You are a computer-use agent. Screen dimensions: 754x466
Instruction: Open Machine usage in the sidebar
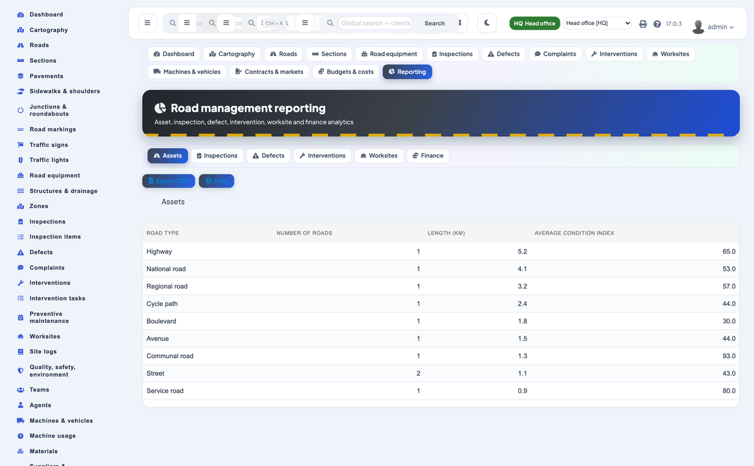pyautogui.click(x=53, y=436)
